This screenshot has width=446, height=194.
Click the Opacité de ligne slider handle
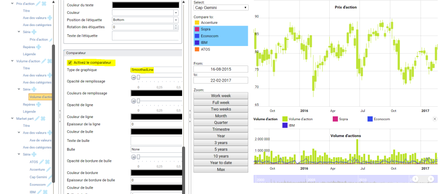click(139, 101)
